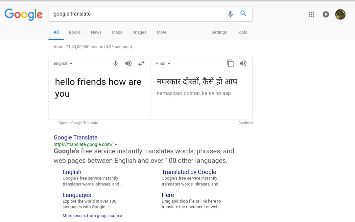Click 'Explore the world in over 100' description

pos(89,204)
